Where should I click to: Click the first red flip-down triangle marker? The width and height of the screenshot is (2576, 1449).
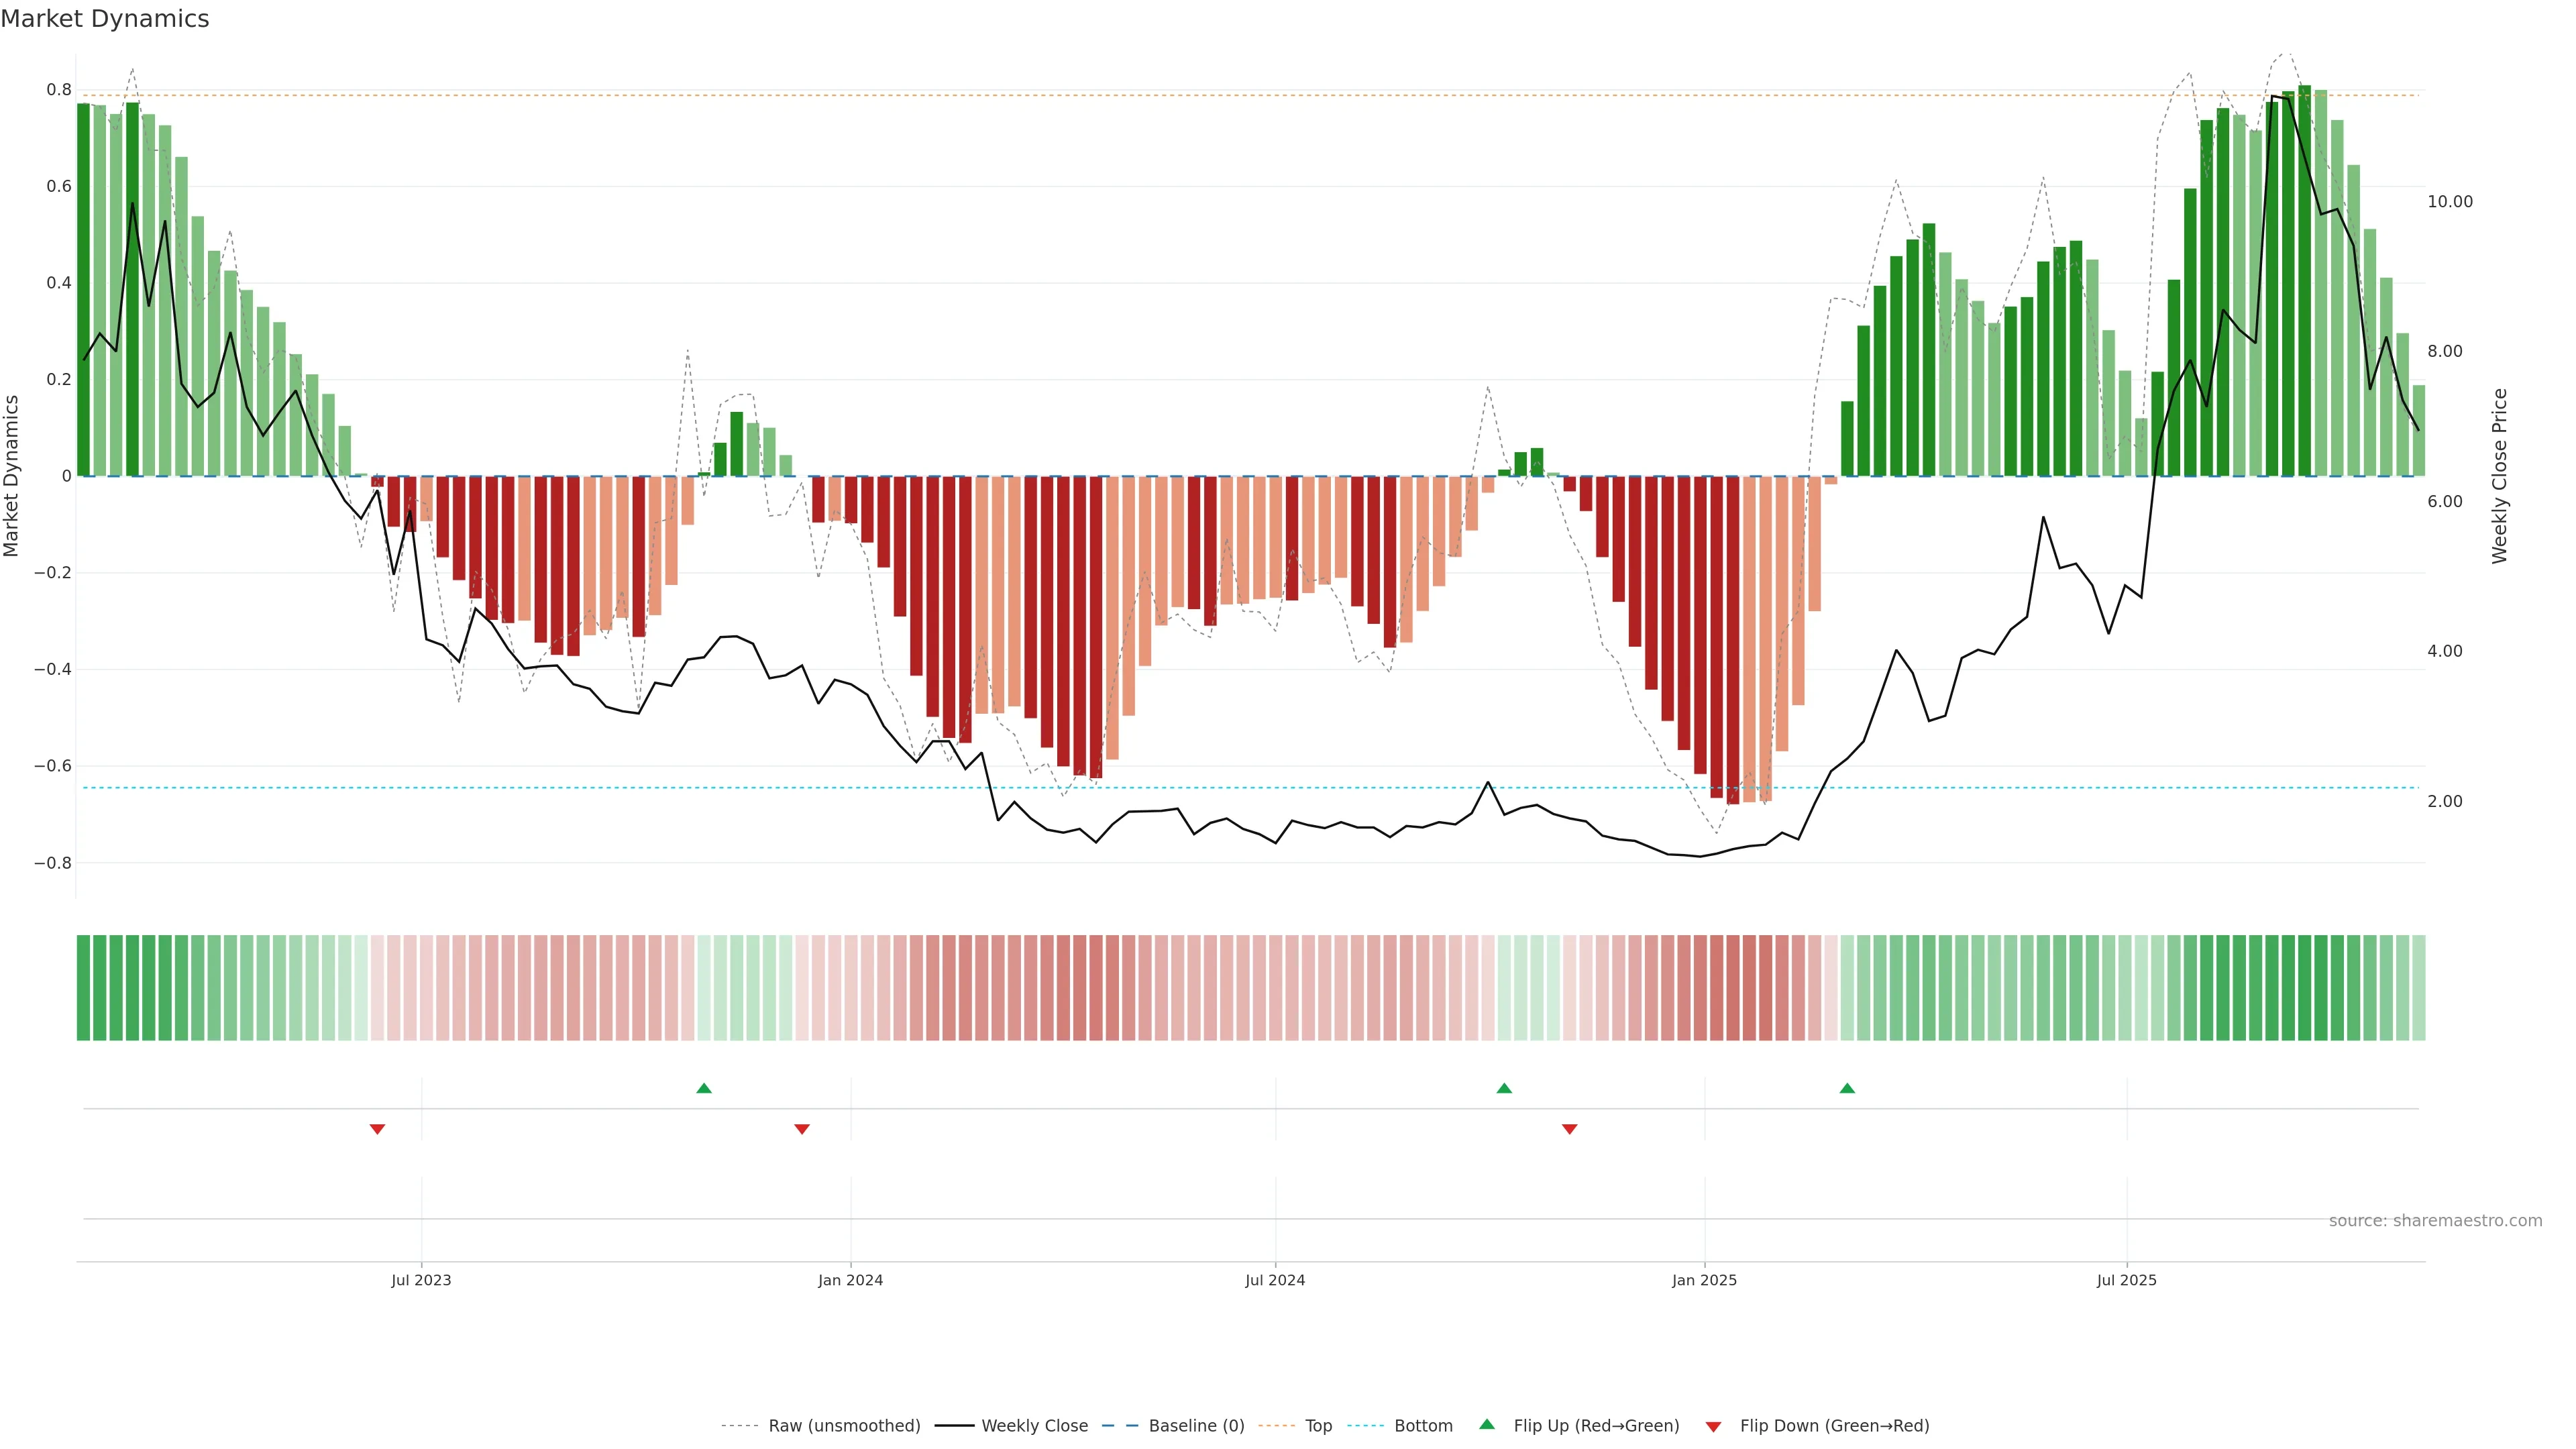point(377,1129)
